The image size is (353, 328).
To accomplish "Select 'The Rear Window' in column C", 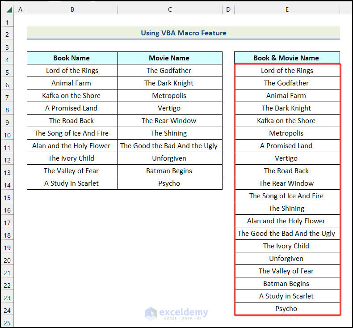I will (x=170, y=121).
